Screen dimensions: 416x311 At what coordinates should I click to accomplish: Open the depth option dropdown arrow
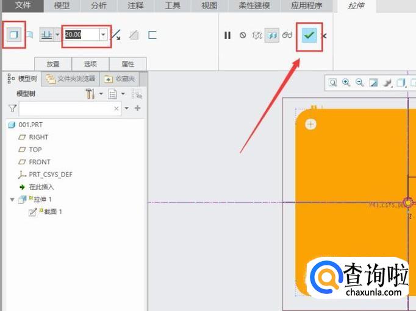[x=57, y=35]
